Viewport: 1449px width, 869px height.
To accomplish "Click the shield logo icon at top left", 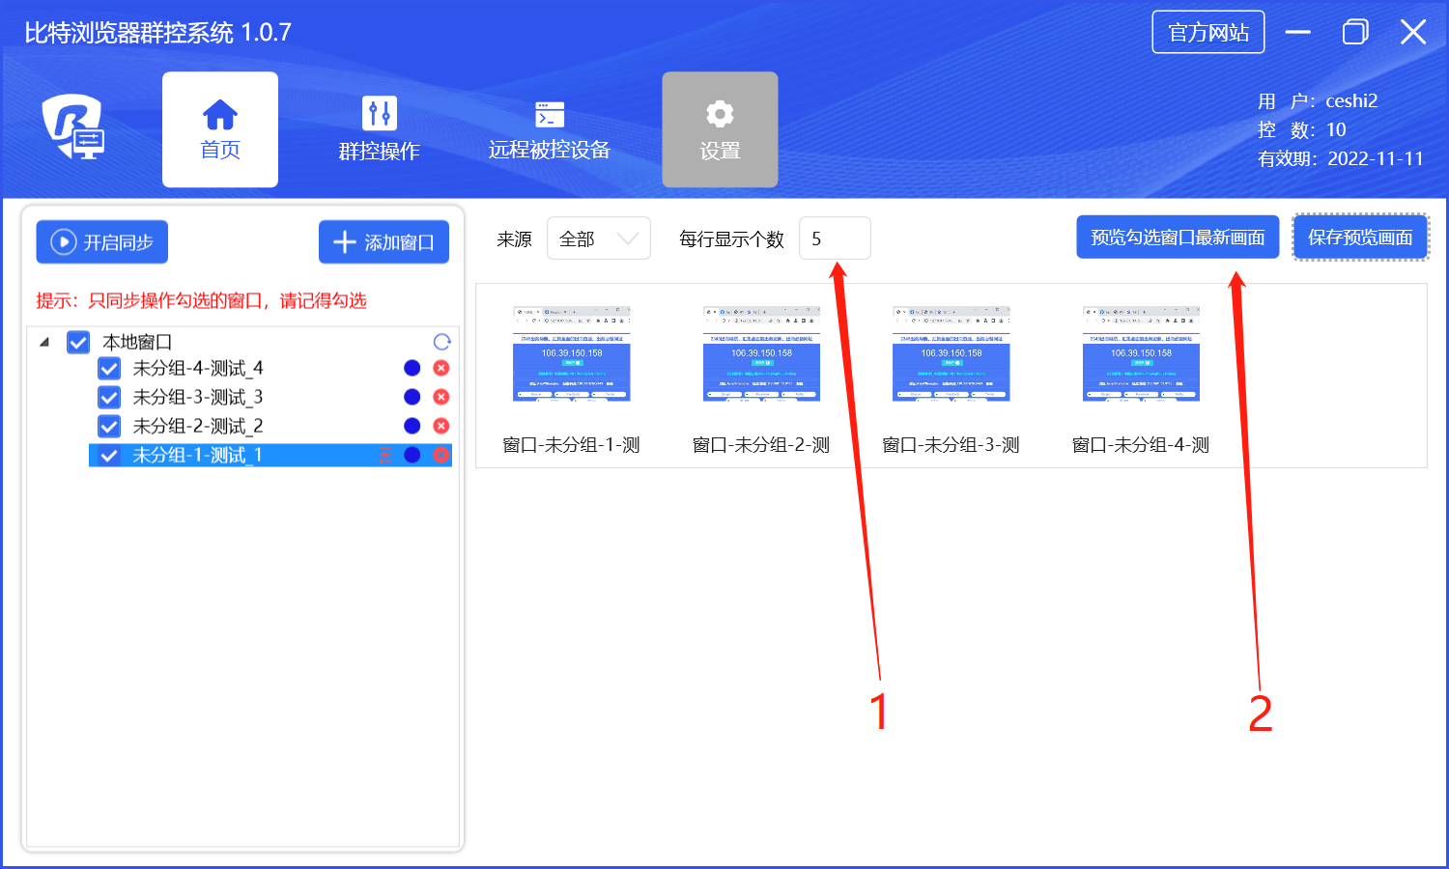I will tap(72, 126).
